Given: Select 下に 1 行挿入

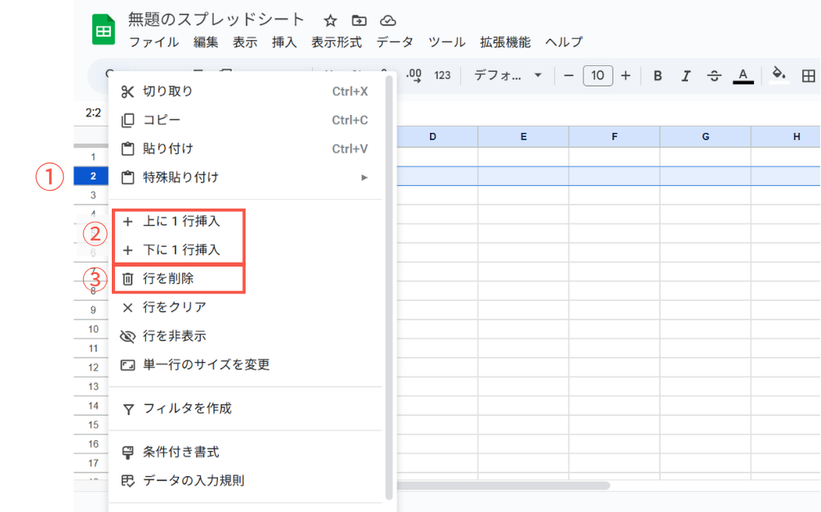Looking at the screenshot, I should click(245, 250).
